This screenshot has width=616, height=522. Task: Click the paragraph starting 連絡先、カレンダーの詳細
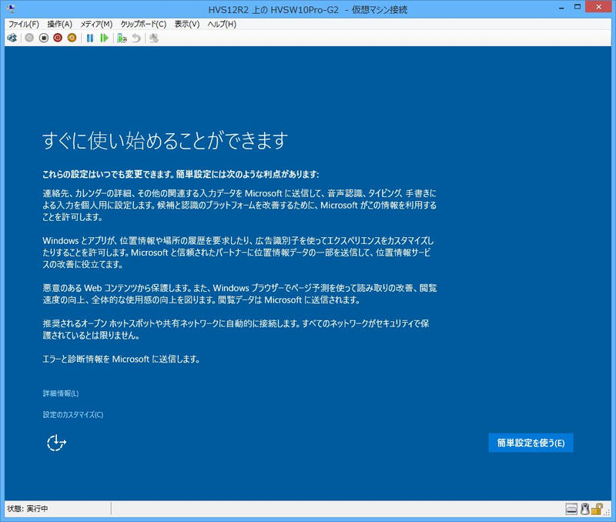(239, 205)
